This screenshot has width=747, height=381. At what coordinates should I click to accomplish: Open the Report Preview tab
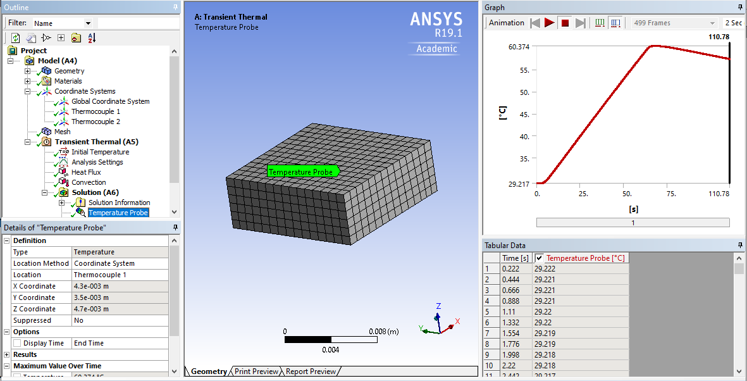tap(311, 372)
